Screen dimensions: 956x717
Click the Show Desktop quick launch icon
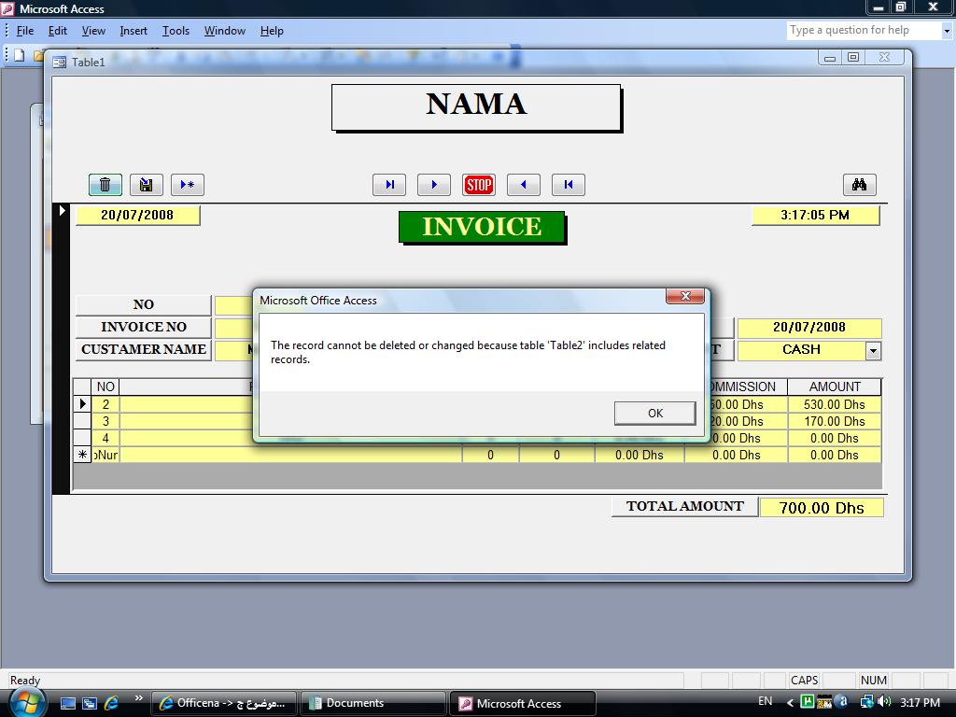67,704
